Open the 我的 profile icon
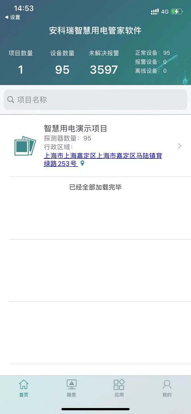 (167, 385)
